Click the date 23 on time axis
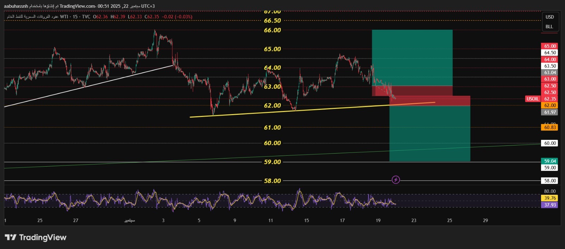This screenshot has height=249, width=565. click(x=414, y=220)
